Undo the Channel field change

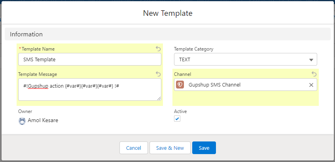pos(314,74)
